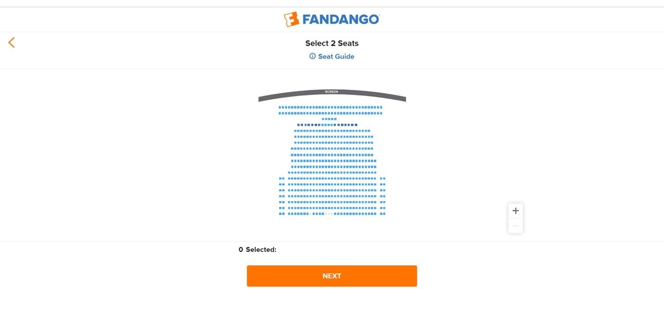Image resolution: width=664 pixels, height=321 pixels.
Task: Pick the leftmost seat in the second row
Action: pos(280,113)
